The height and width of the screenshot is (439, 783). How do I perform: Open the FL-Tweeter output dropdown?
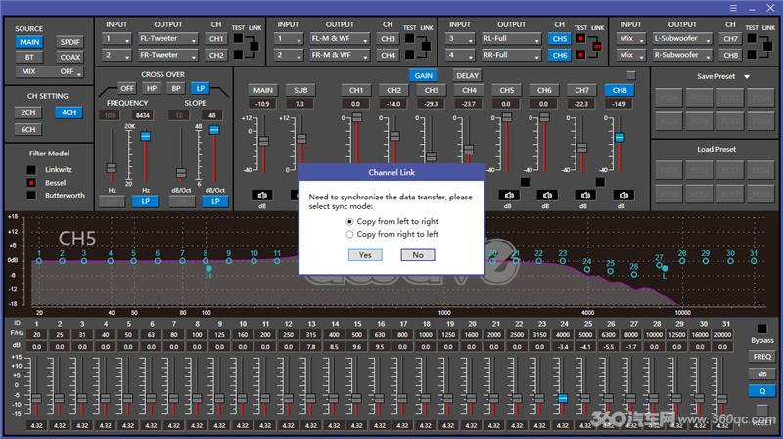(168, 39)
